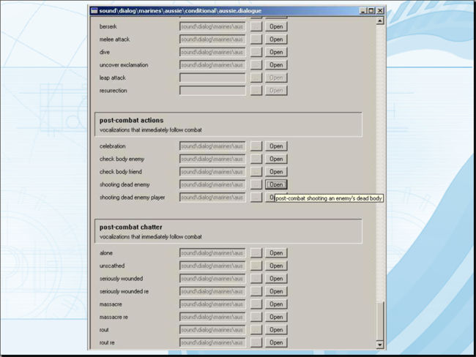
Task: Click the scrollbar down arrow
Action: coord(379,344)
